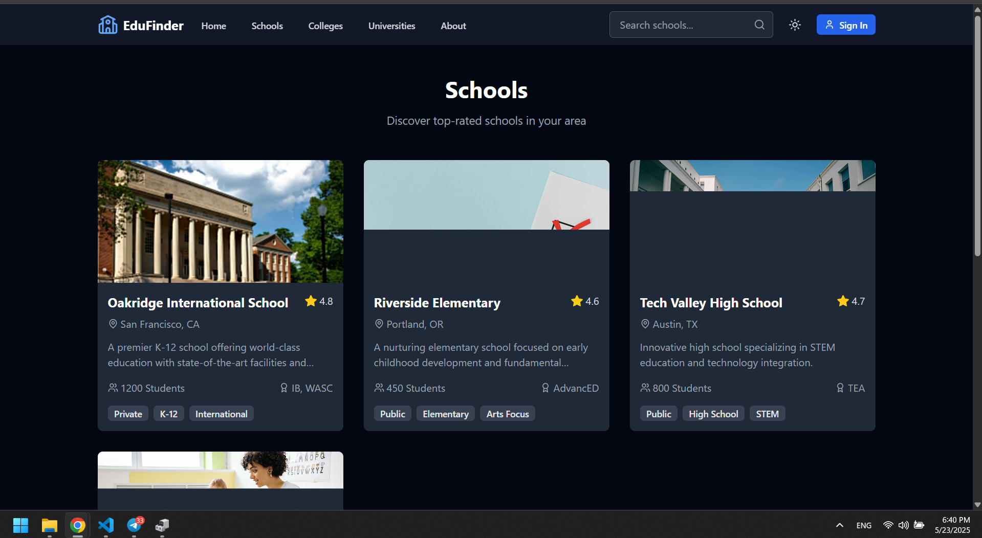The width and height of the screenshot is (982, 538).
Task: Open the About page link
Action: pyautogui.click(x=453, y=26)
